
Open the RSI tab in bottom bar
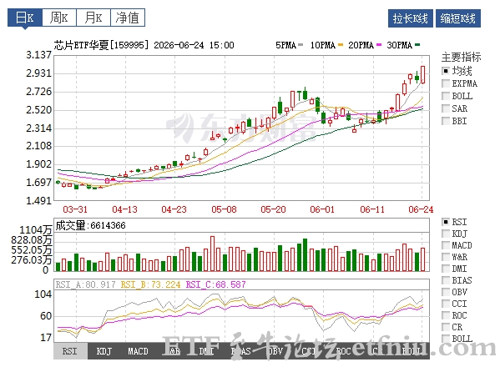tap(70, 351)
